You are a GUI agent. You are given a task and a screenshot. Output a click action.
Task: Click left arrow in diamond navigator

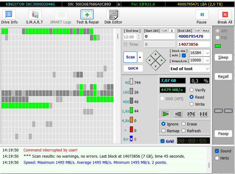click(149, 60)
